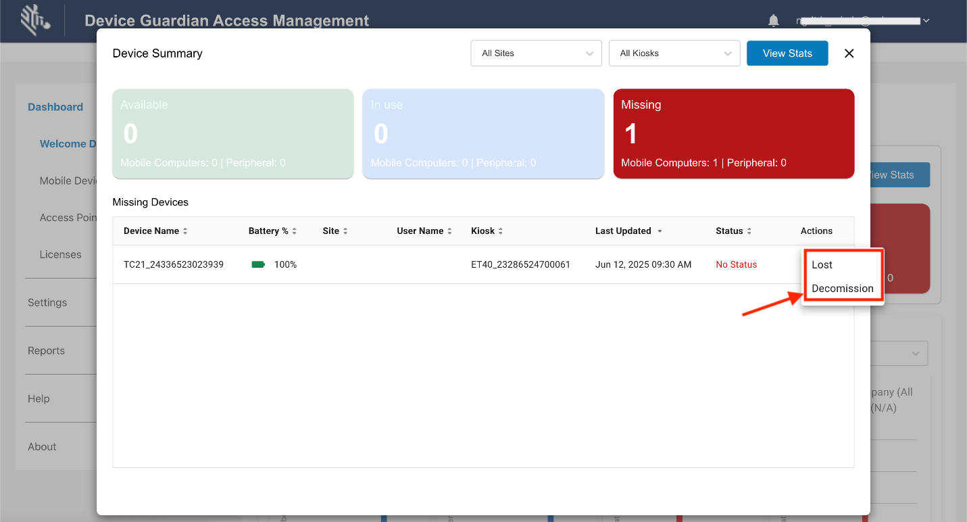This screenshot has height=522, width=967.
Task: Open the All Sites dropdown
Action: pos(536,53)
